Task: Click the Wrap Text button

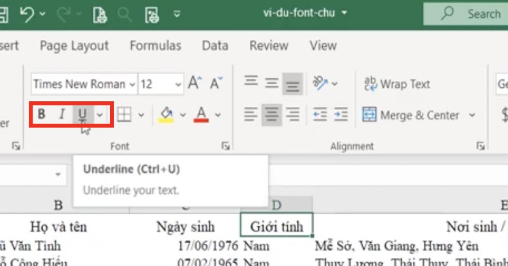Action: pos(397,84)
